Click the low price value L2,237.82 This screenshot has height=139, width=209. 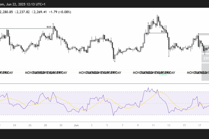22,12
